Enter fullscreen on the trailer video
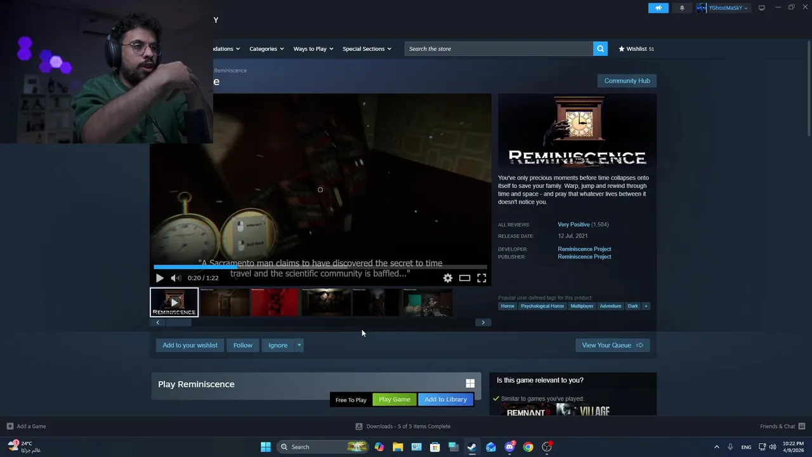812x457 pixels. tap(481, 278)
